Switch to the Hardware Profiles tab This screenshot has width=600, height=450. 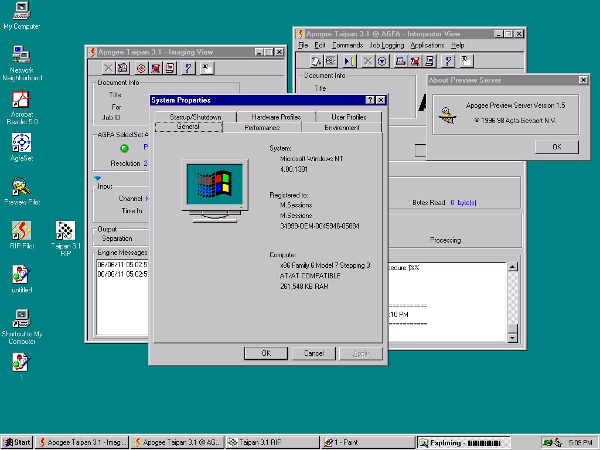tap(277, 117)
